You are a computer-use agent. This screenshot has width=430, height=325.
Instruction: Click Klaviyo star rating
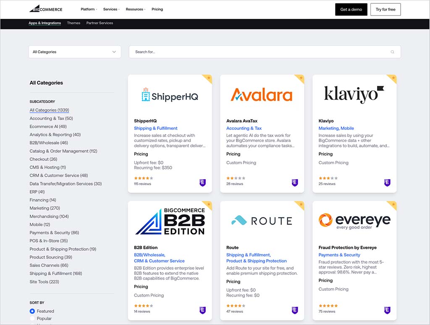click(x=328, y=178)
